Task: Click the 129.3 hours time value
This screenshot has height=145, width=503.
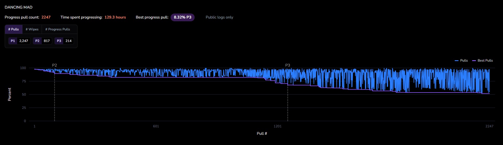Action: (x=115, y=17)
